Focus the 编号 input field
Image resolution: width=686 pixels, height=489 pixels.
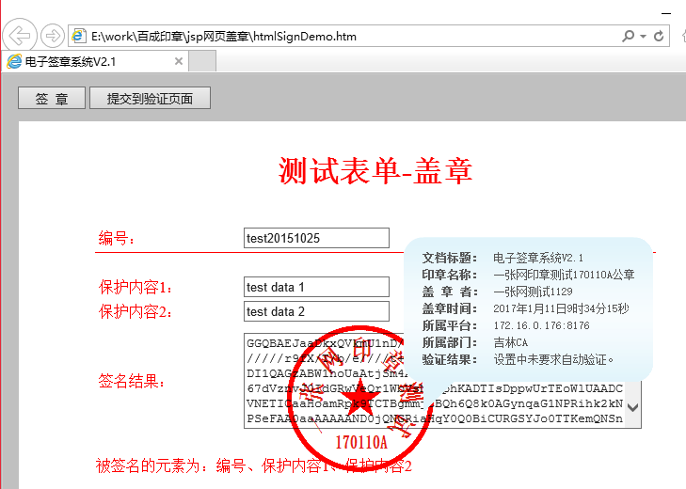coord(315,238)
